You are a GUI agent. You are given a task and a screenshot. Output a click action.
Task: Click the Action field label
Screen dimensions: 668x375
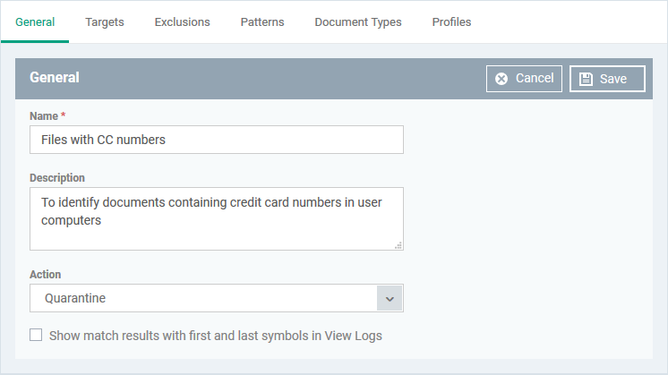(45, 275)
